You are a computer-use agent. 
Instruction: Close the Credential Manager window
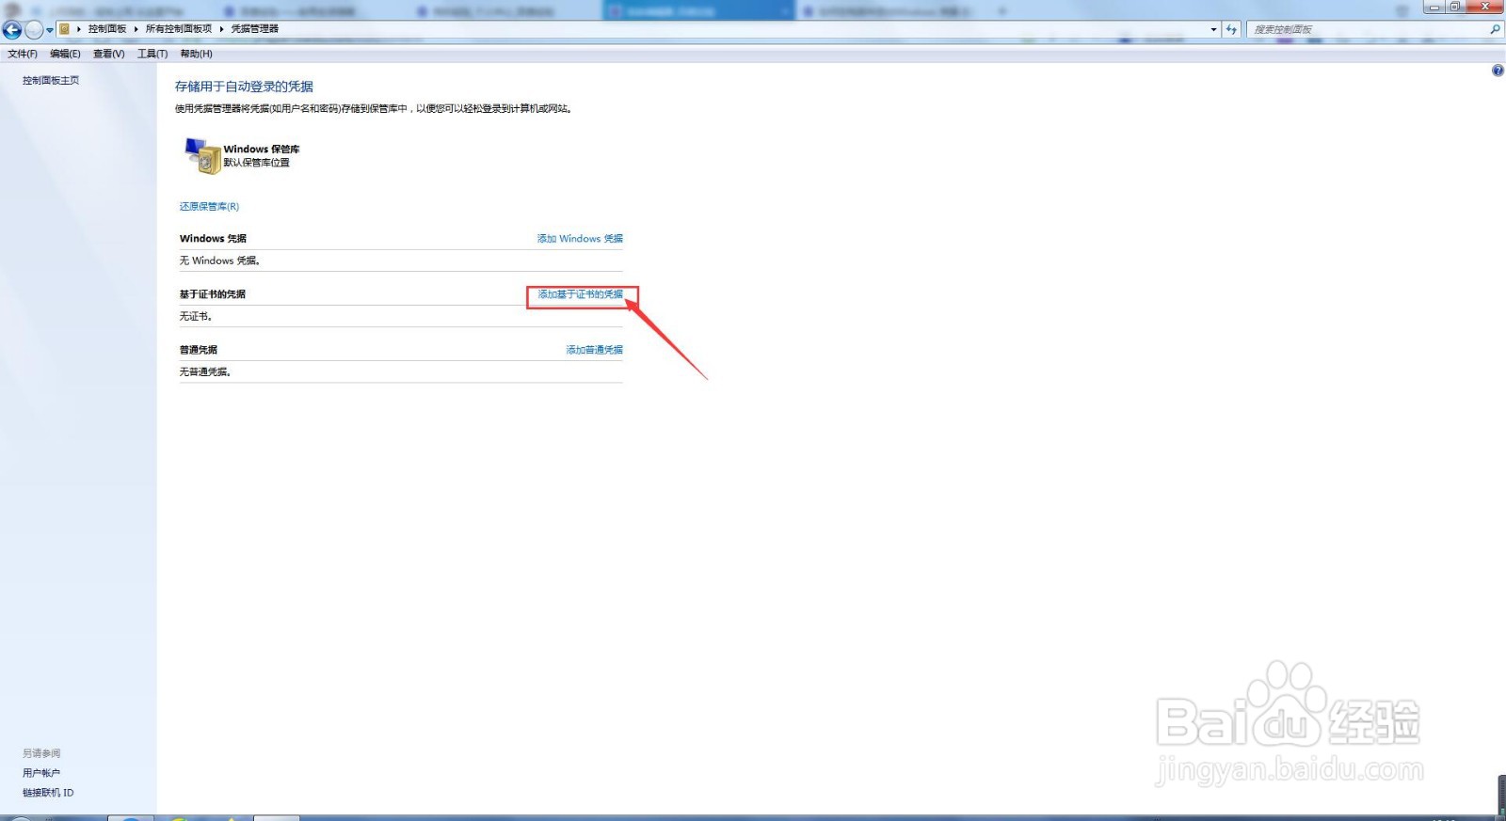click(x=1485, y=7)
